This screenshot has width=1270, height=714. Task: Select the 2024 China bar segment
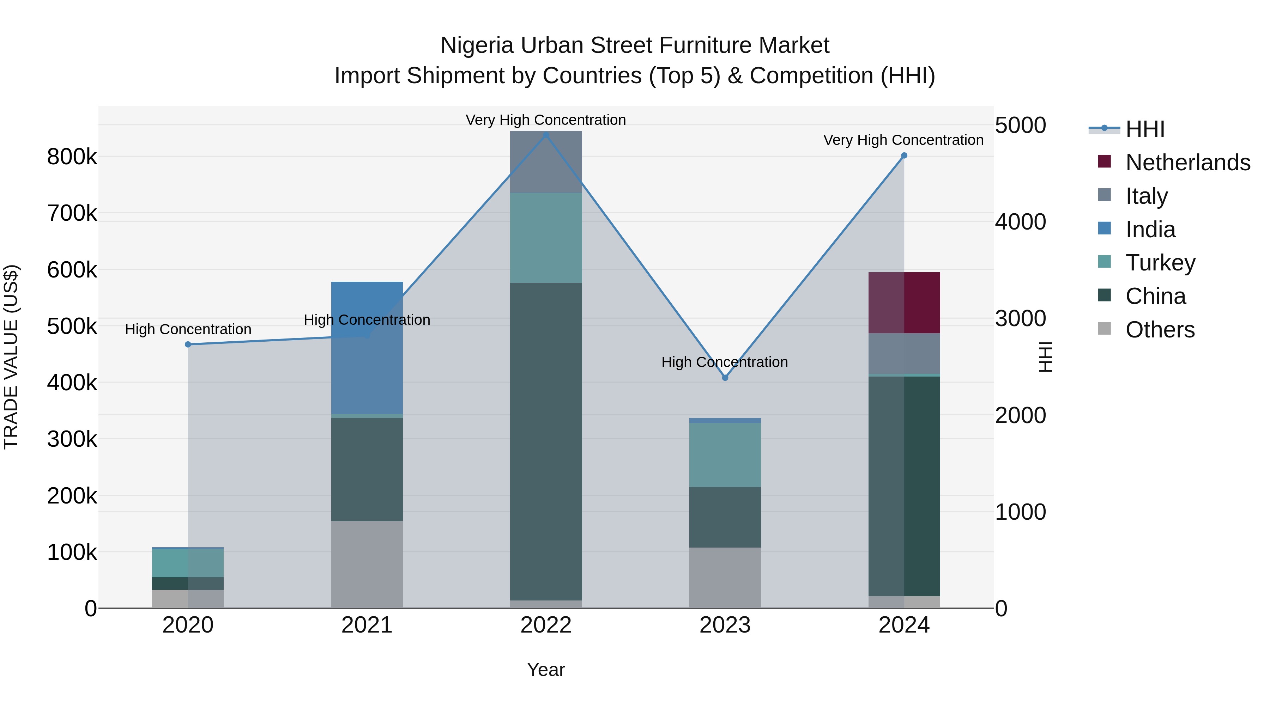pyautogui.click(x=904, y=486)
